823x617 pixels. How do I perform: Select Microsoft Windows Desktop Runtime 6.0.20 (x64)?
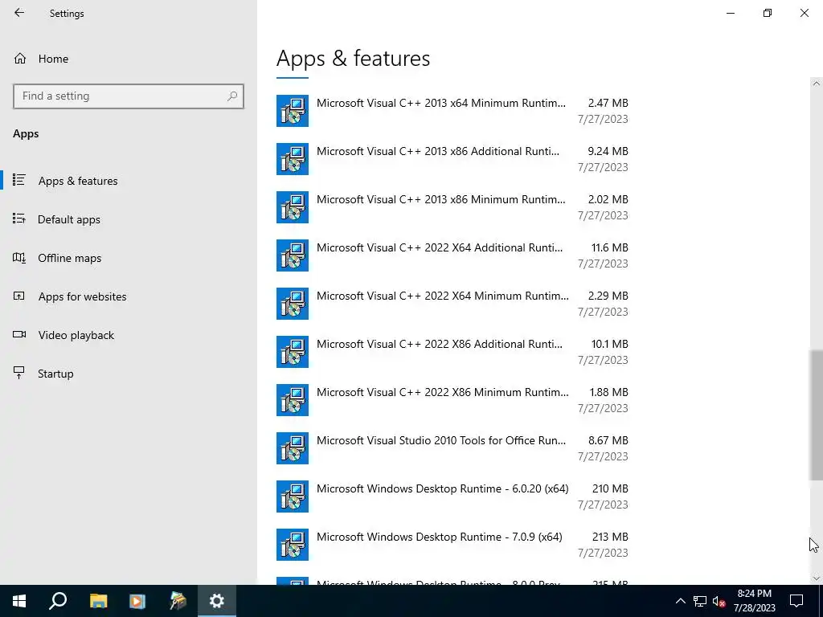tap(453, 496)
